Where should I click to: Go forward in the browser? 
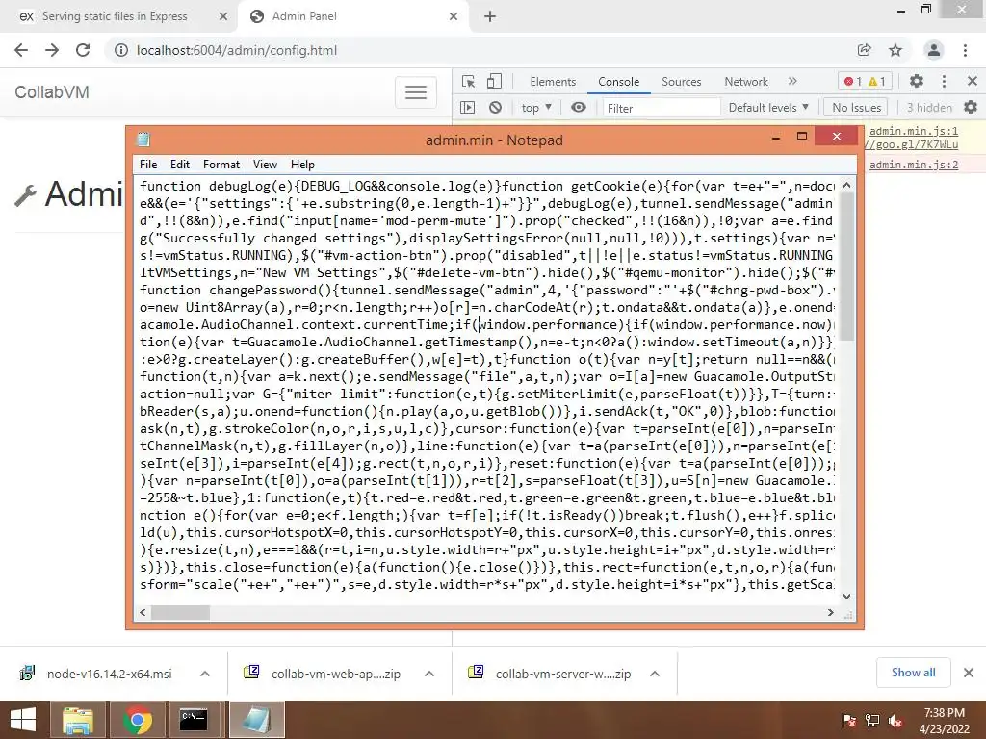click(x=52, y=50)
